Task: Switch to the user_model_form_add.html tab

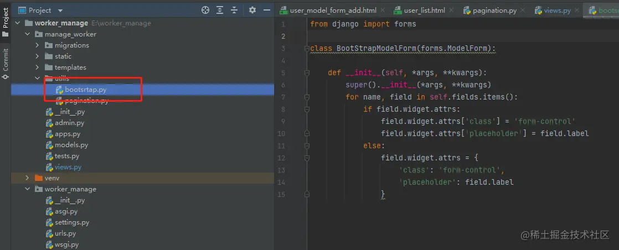Action: pyautogui.click(x=333, y=11)
